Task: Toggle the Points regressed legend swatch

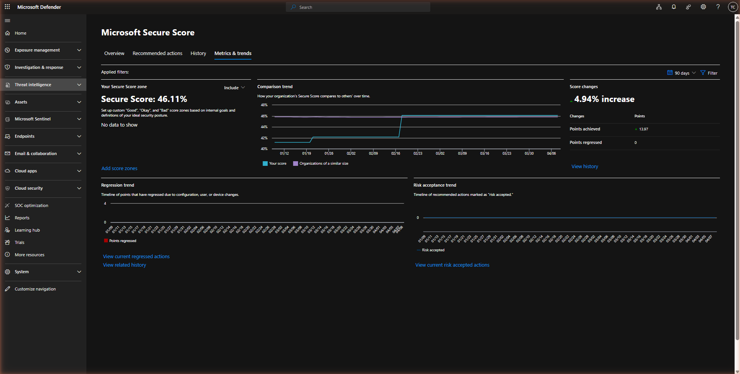Action: pyautogui.click(x=106, y=241)
